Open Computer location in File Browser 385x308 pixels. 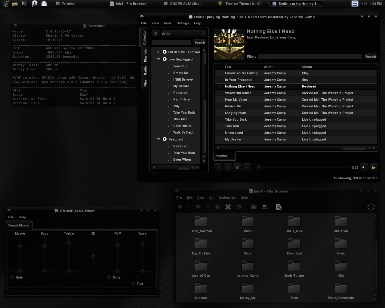click(264, 207)
